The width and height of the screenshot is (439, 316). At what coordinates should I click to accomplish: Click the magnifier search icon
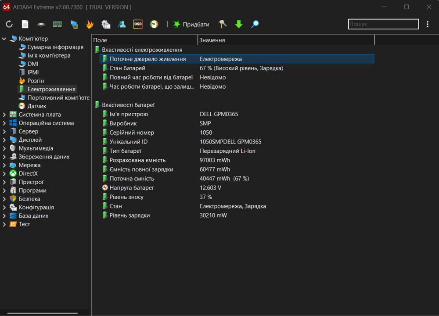pyautogui.click(x=255, y=24)
